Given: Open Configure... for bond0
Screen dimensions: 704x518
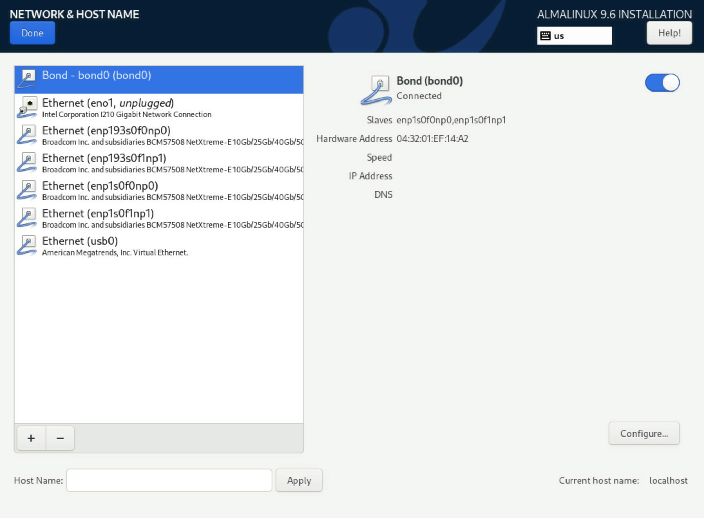Looking at the screenshot, I should coord(644,433).
